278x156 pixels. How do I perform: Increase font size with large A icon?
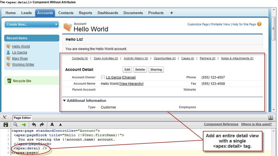tap(52, 125)
